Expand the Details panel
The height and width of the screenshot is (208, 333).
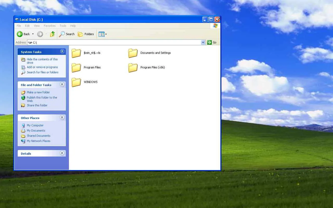pos(62,153)
